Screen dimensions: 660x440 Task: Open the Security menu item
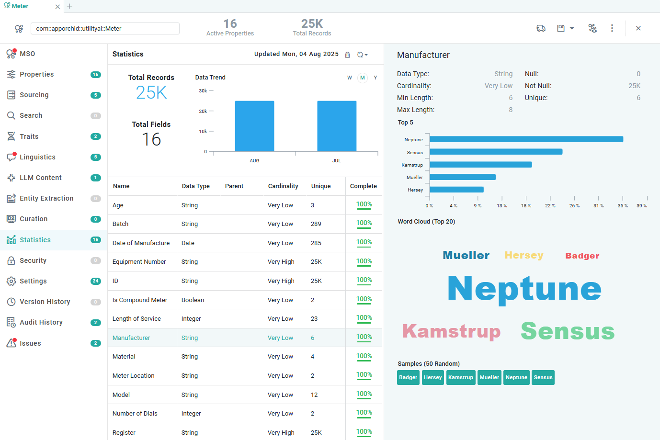click(x=33, y=260)
